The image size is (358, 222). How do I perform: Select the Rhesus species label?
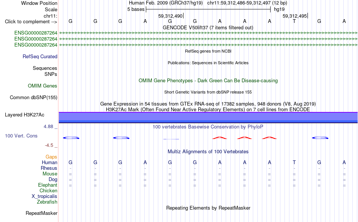tap(49, 168)
